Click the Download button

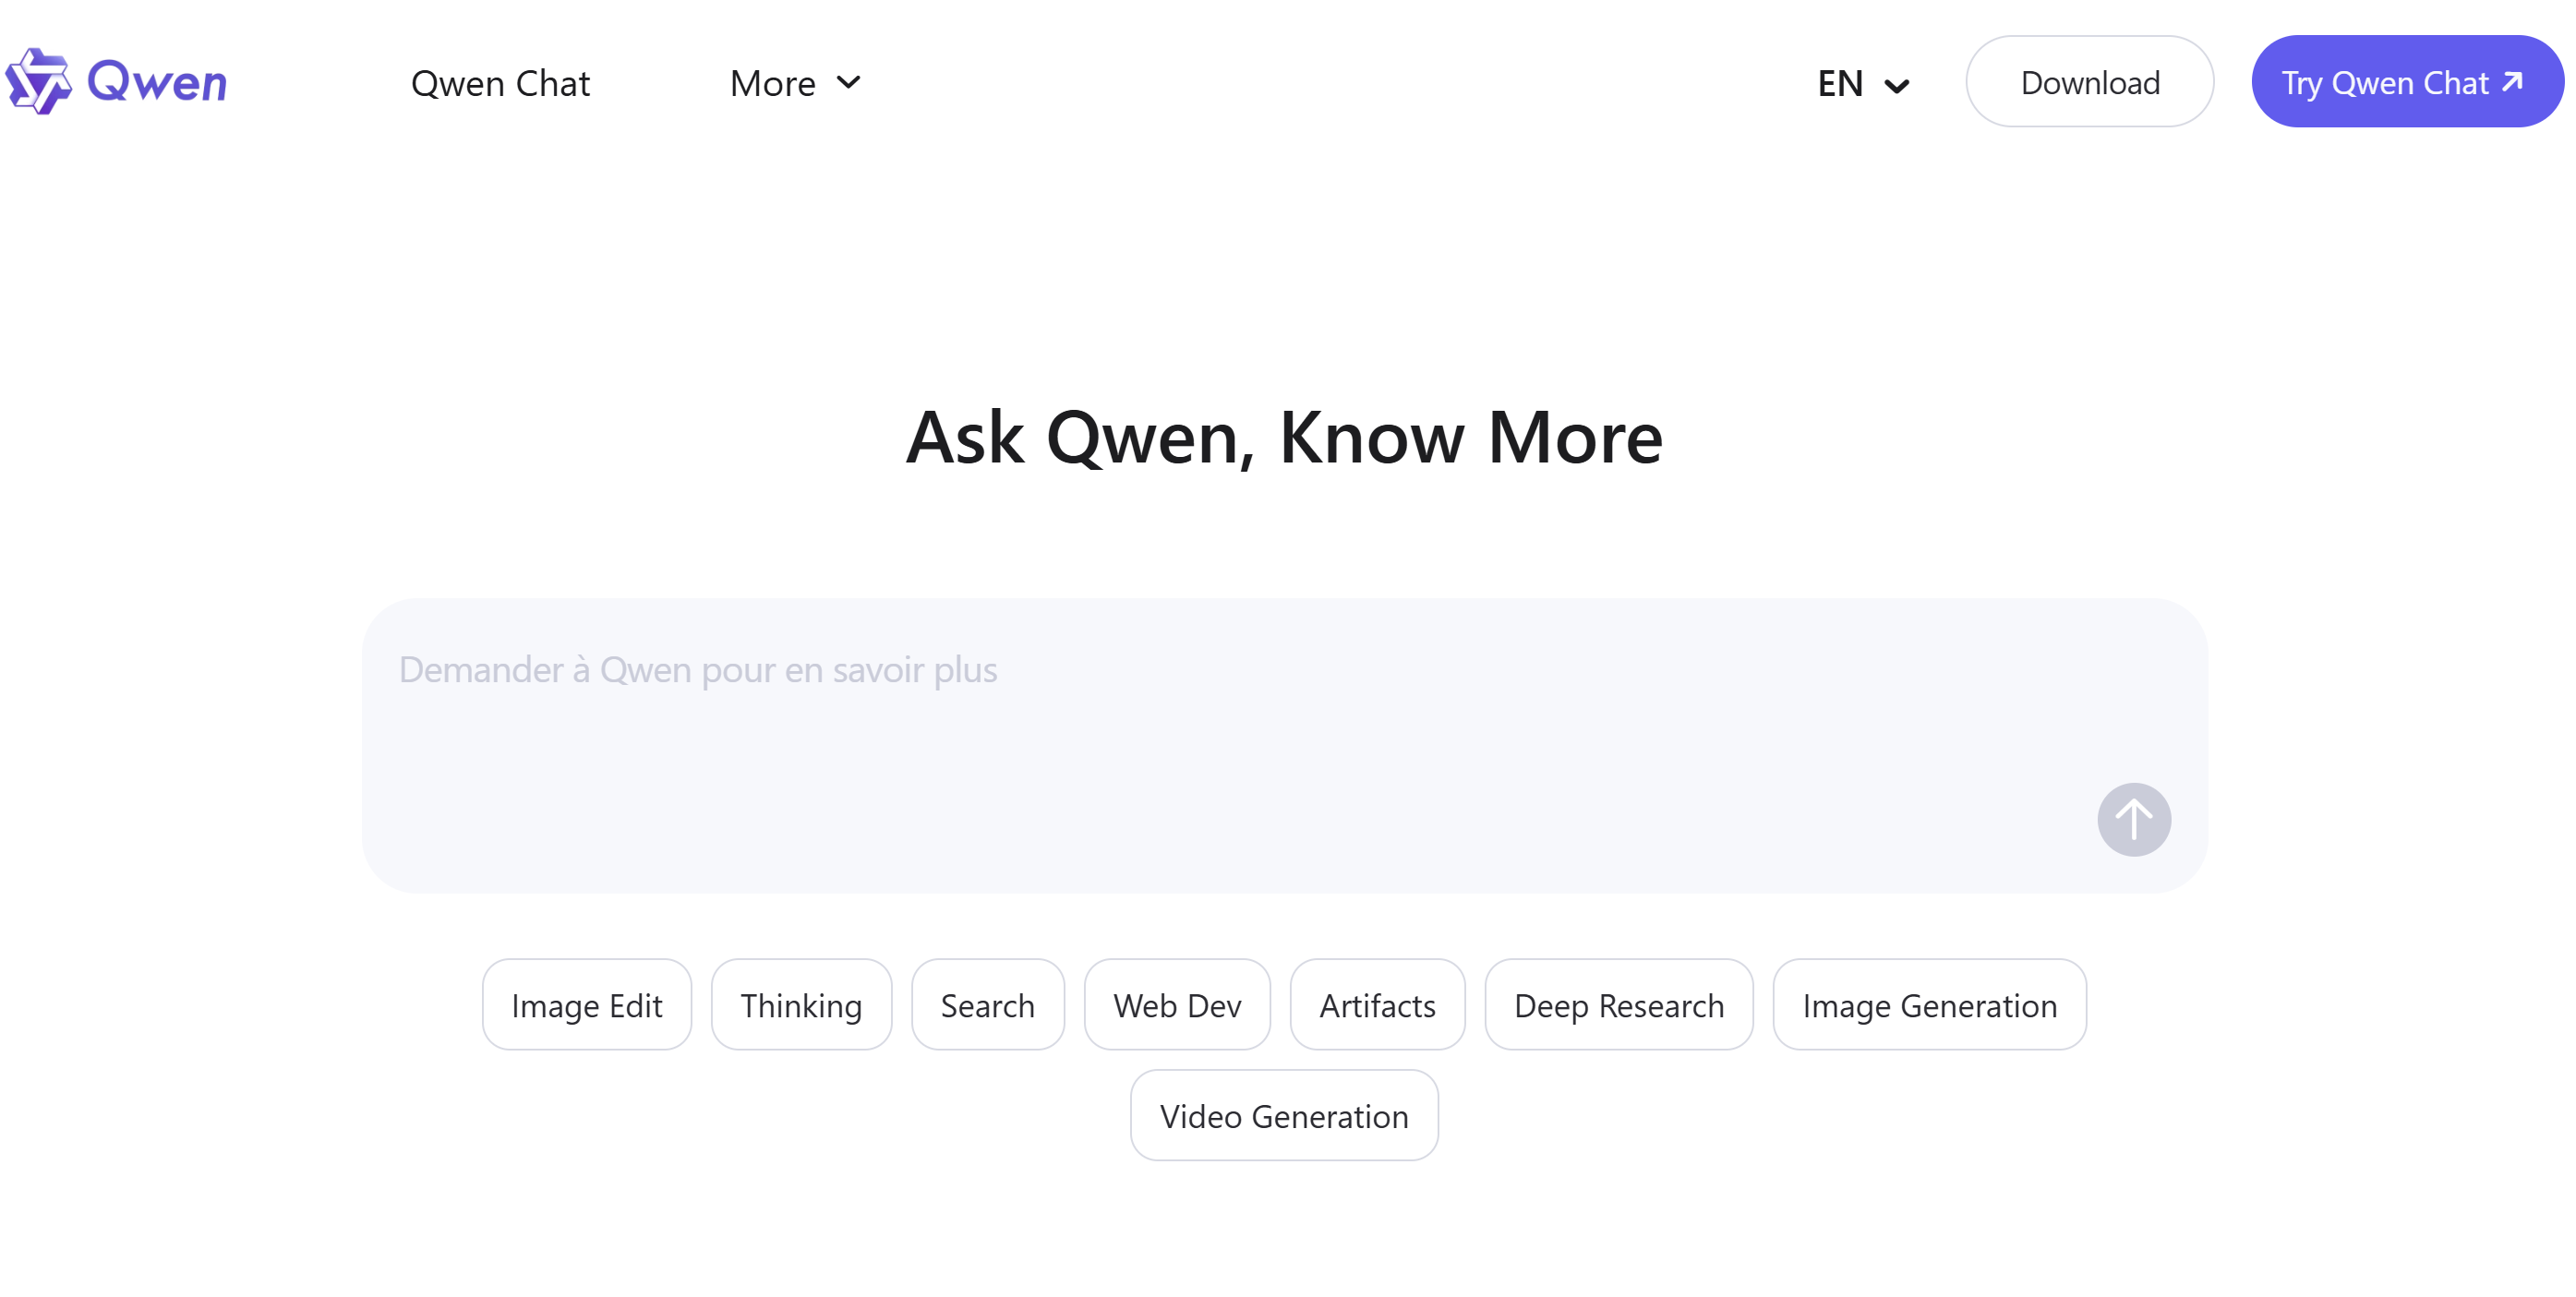tap(2089, 81)
